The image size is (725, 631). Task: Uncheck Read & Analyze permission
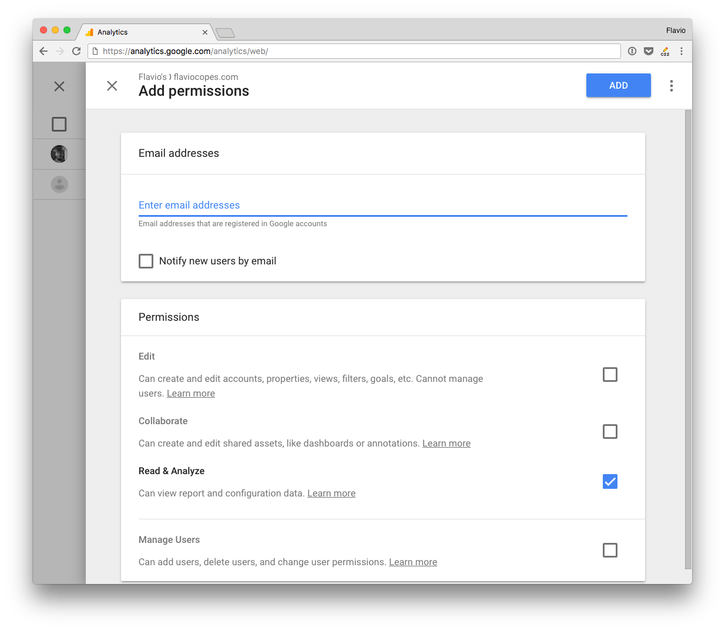click(x=610, y=481)
